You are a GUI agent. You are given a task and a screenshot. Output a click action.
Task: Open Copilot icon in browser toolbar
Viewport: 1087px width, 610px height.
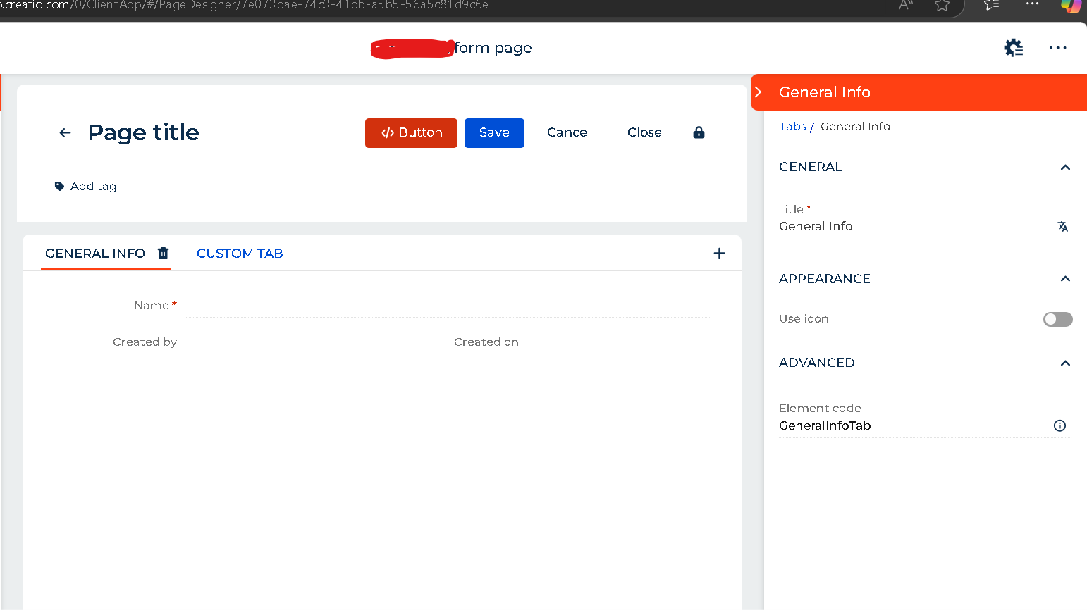pyautogui.click(x=1071, y=6)
